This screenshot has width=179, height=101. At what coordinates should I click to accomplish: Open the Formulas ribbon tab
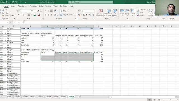click(x=33, y=6)
